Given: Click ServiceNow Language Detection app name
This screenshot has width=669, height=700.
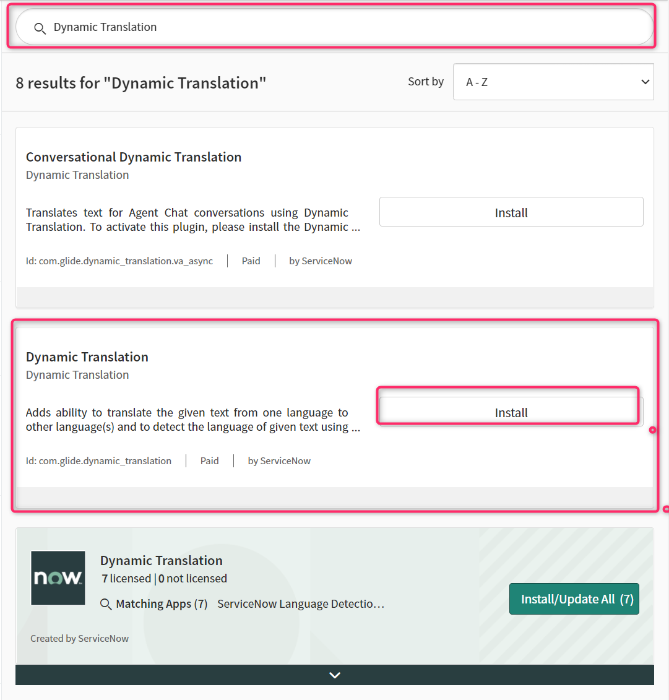Looking at the screenshot, I should point(301,603).
